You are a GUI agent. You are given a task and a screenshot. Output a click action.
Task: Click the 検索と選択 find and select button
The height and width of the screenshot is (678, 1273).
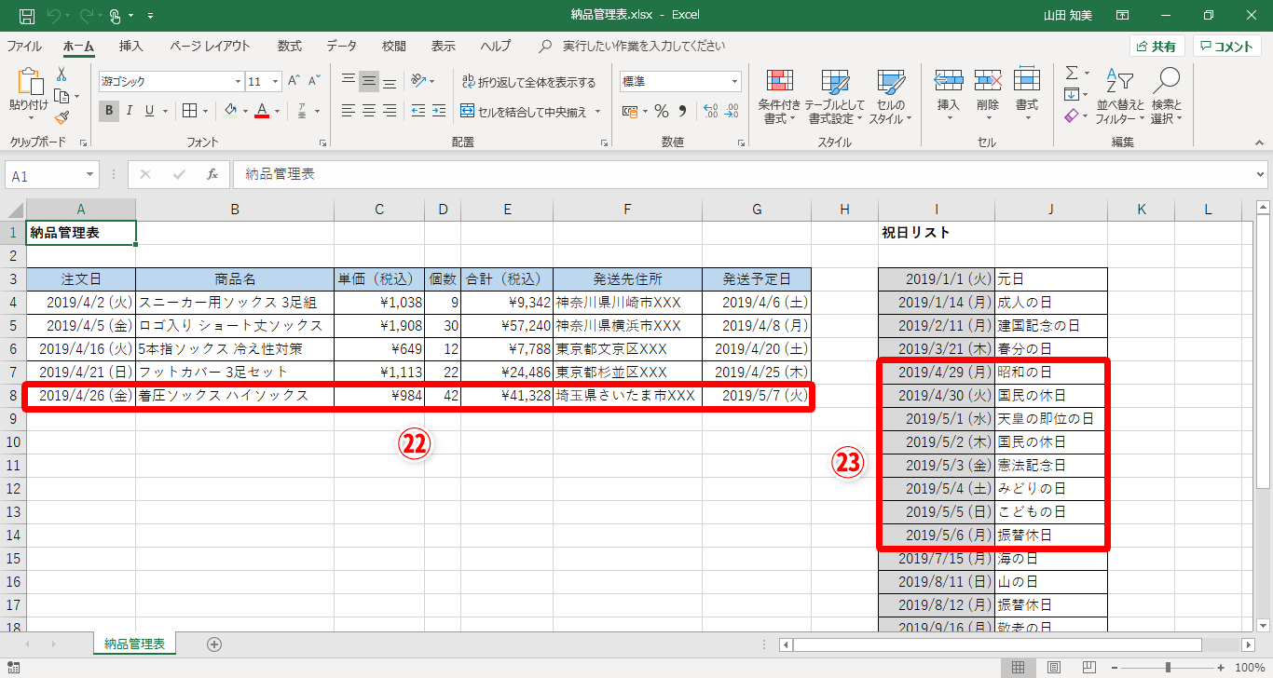pyautogui.click(x=1167, y=97)
